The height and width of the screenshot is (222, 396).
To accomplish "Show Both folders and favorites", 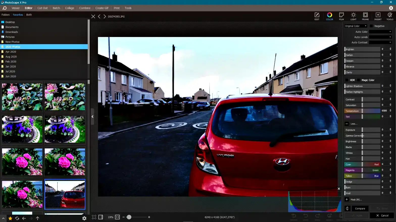I will [x=29, y=15].
